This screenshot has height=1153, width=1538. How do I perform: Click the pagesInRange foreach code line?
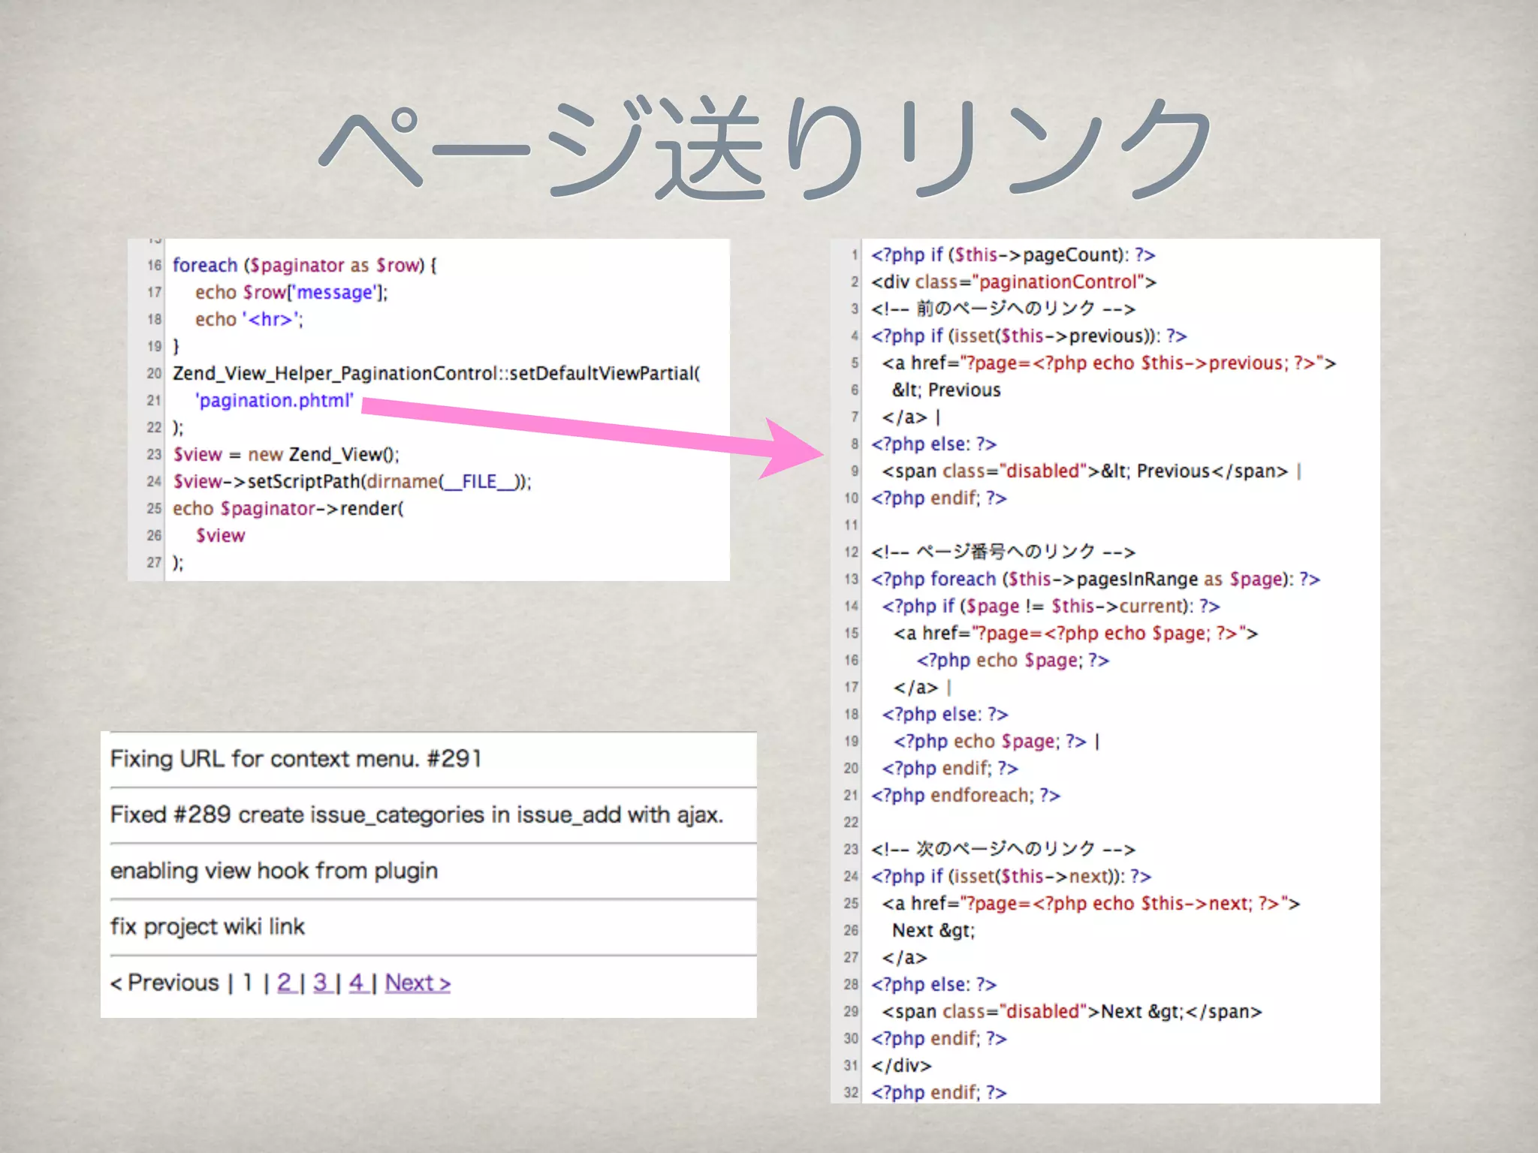(1095, 580)
